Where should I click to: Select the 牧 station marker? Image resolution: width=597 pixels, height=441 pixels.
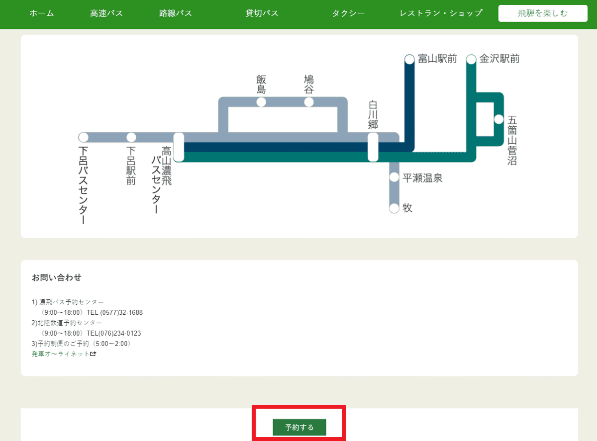tap(394, 208)
